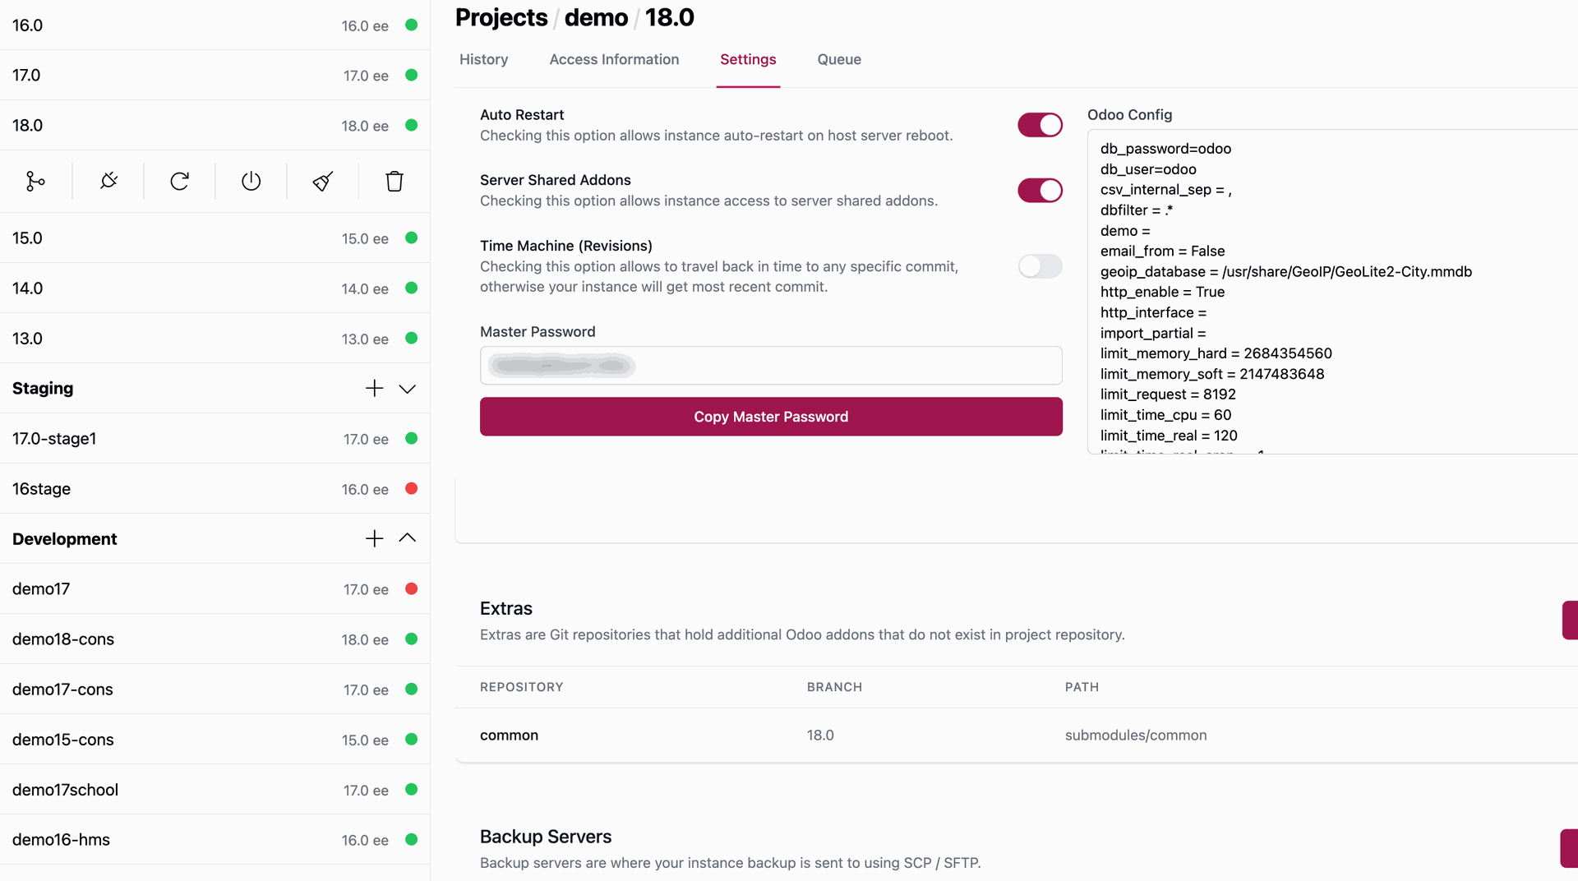Enable the Time Machine (Revisions) switch
This screenshot has width=1578, height=881.
point(1040,266)
